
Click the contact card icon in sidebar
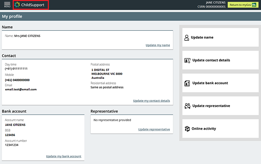(187, 60)
